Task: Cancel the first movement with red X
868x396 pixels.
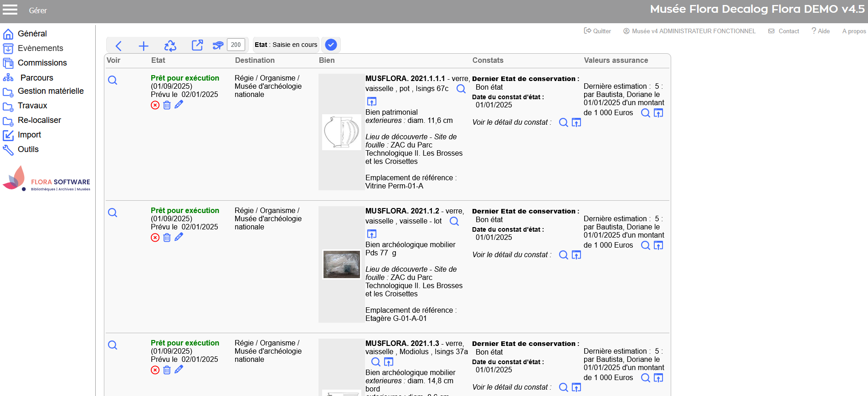Action: pos(155,105)
